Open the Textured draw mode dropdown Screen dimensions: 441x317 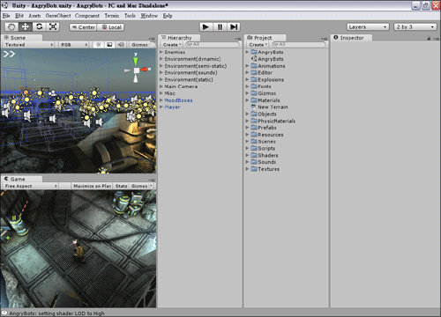tap(28, 45)
